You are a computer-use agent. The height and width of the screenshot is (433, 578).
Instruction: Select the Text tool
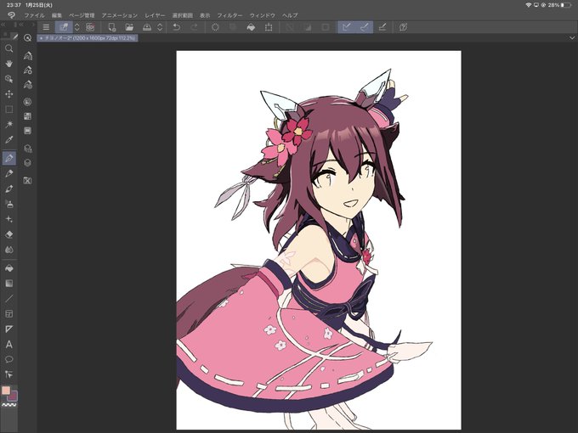click(x=9, y=344)
